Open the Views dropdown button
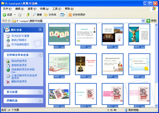The width and height of the screenshot is (159, 113). [63, 15]
